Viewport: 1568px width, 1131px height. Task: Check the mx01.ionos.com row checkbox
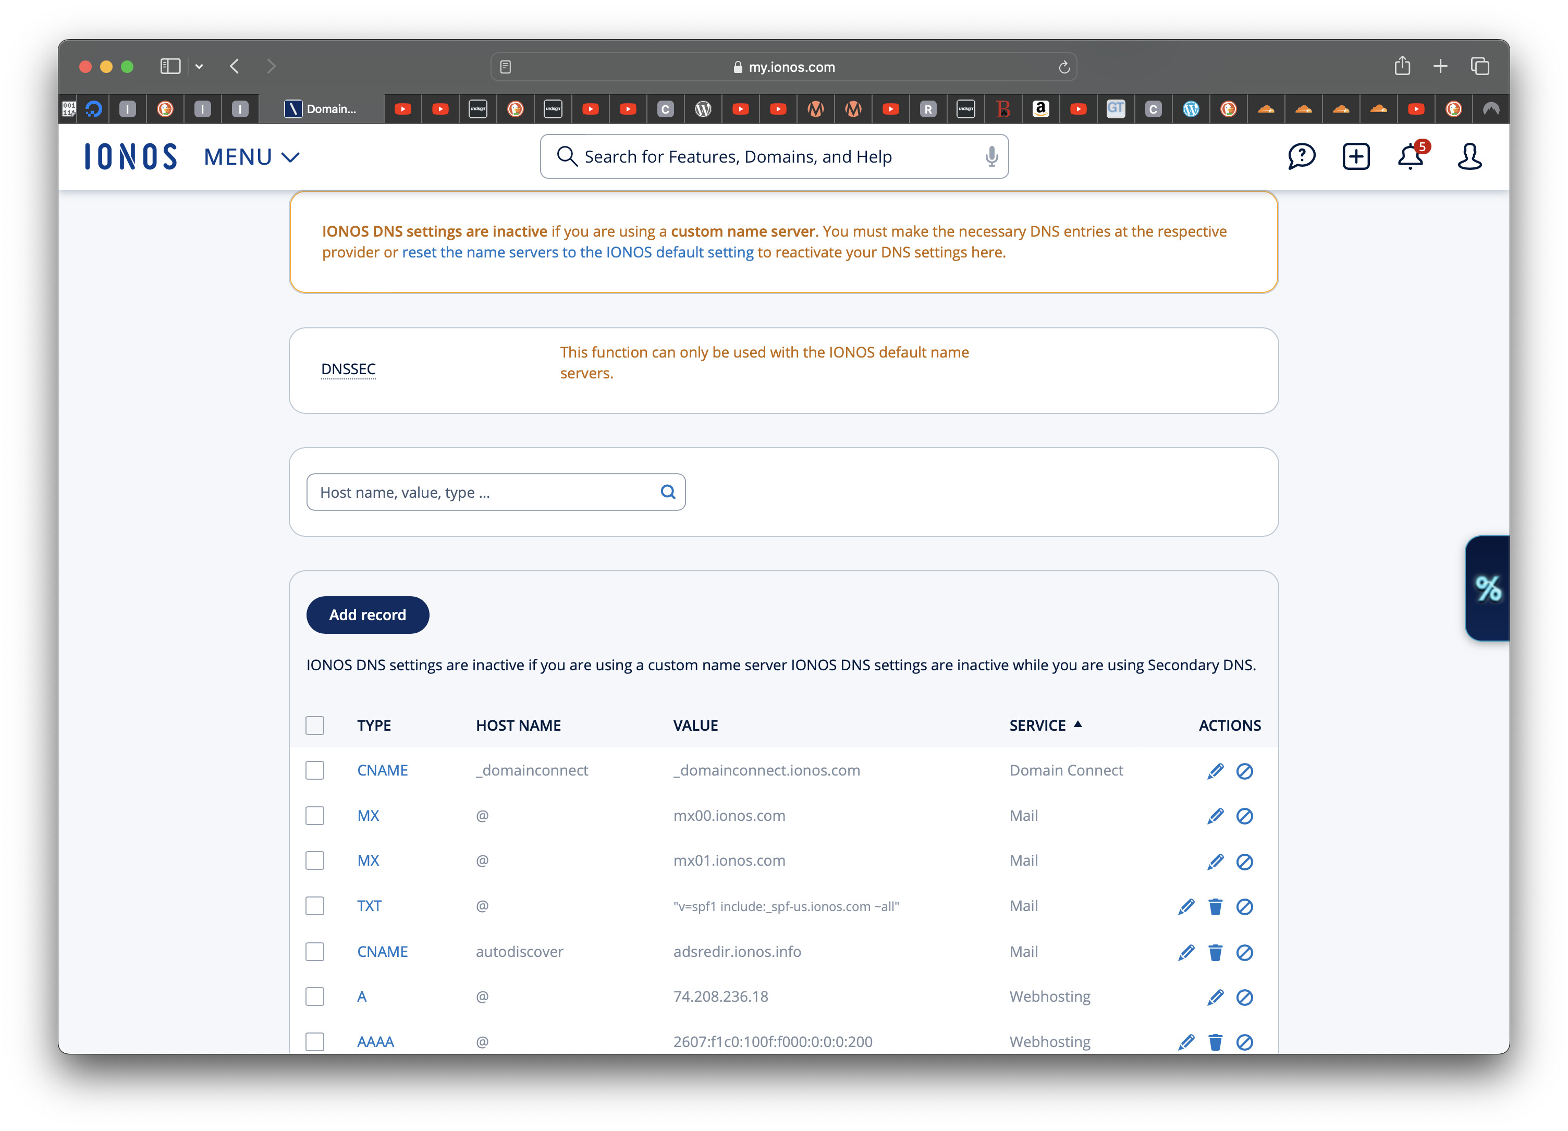click(x=314, y=860)
